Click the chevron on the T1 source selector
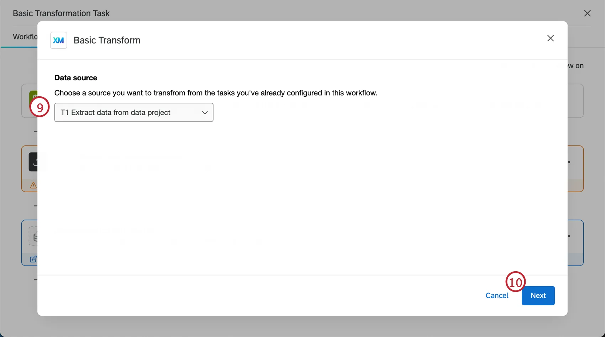 pos(205,112)
